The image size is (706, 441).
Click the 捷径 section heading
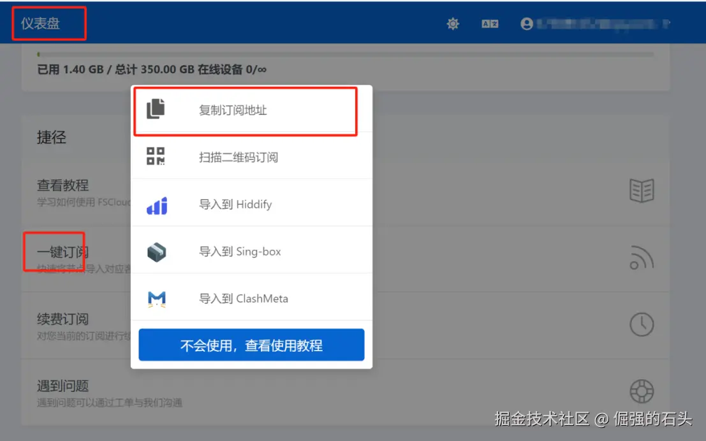pyautogui.click(x=51, y=137)
